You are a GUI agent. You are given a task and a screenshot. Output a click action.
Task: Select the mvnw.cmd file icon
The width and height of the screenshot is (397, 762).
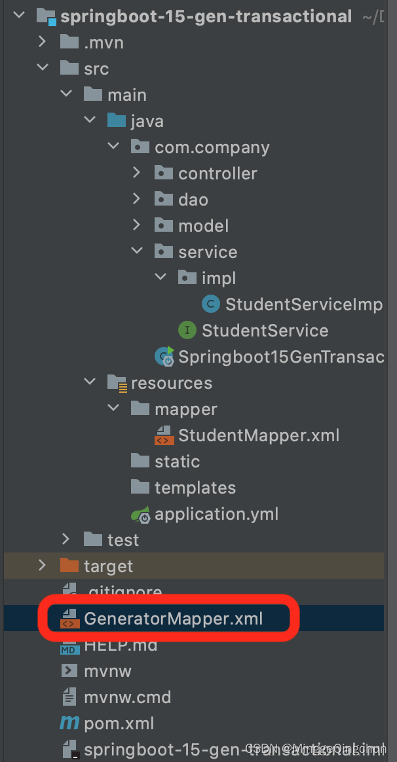tap(70, 697)
